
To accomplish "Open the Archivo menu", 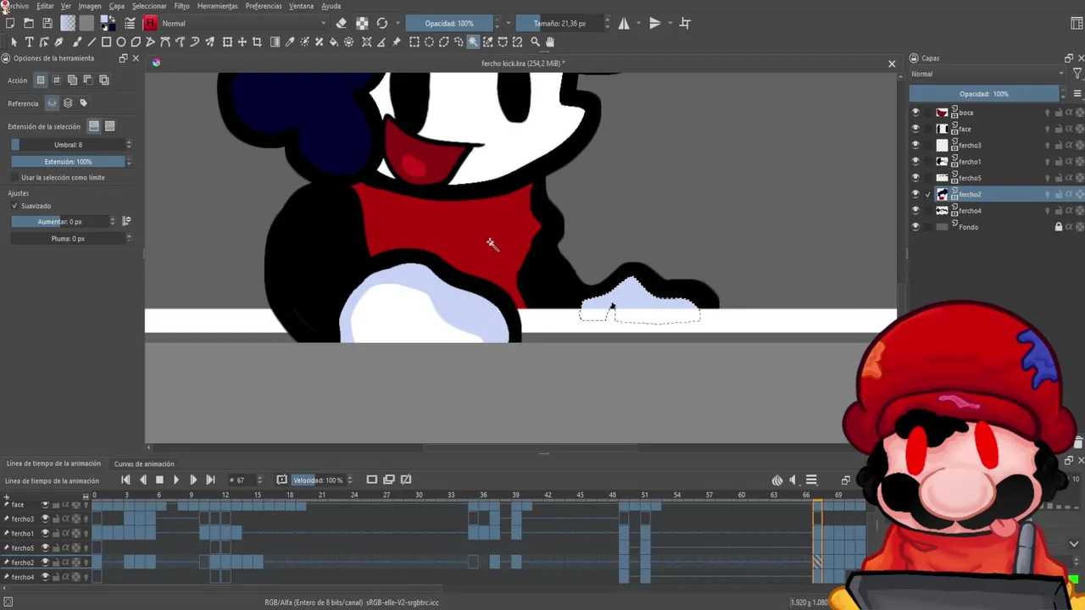I will [x=16, y=6].
